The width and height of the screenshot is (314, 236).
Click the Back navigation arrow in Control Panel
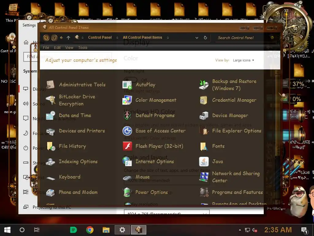coord(46,37)
